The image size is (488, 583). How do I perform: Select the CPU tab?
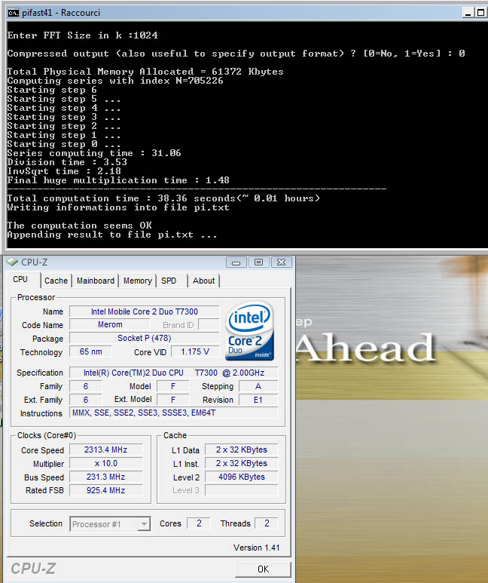coord(20,280)
